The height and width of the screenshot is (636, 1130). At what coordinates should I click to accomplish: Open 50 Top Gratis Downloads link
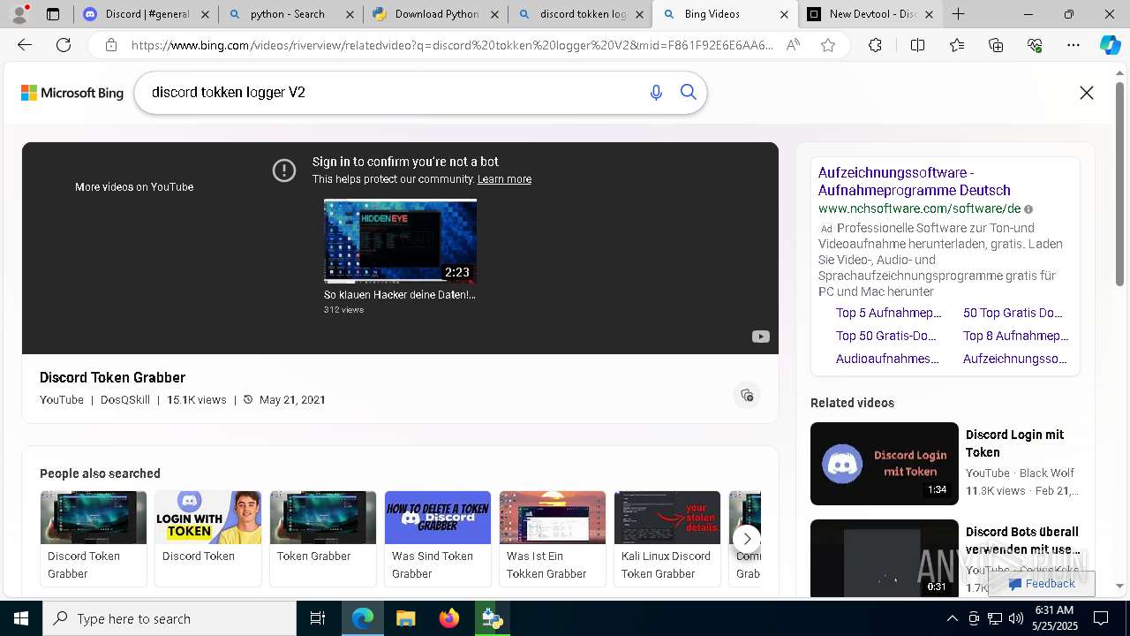point(1013,313)
